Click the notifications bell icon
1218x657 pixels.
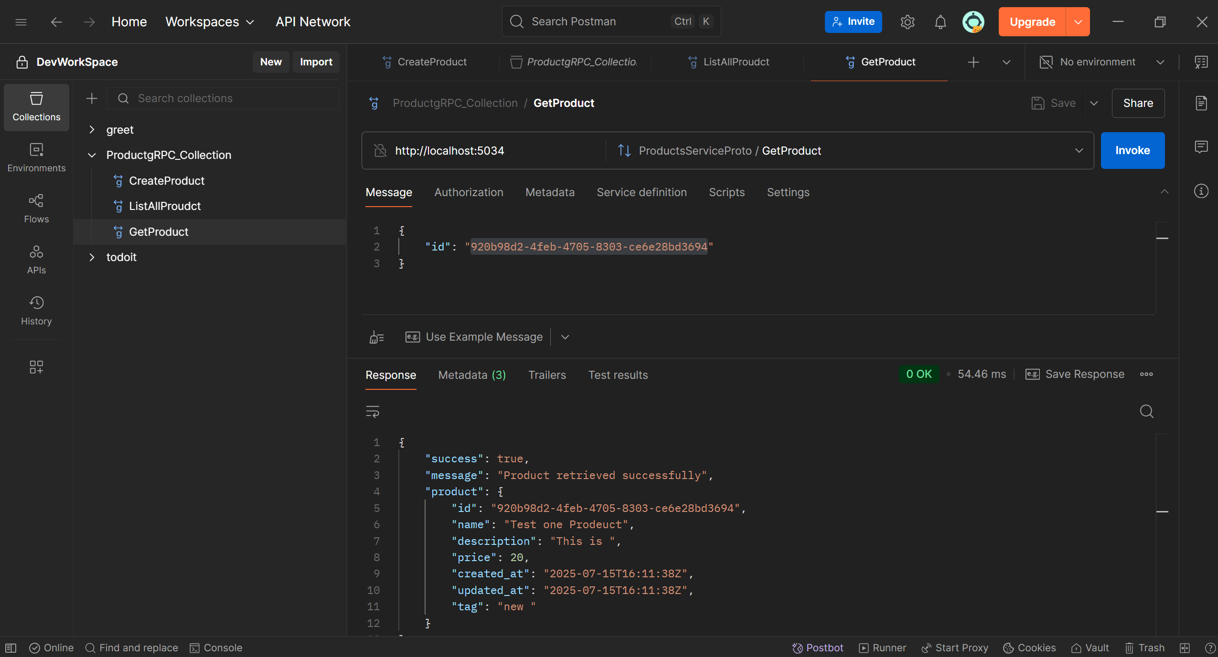click(x=940, y=22)
